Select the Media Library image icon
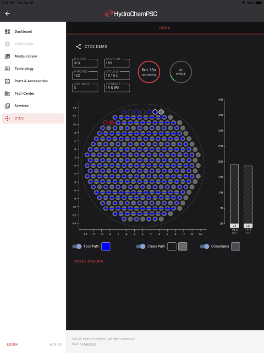The image size is (264, 353). click(7, 56)
